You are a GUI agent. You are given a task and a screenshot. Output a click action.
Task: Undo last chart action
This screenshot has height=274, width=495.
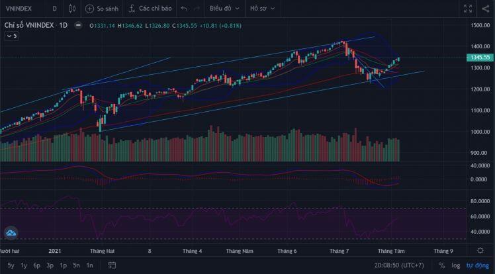coord(185,9)
